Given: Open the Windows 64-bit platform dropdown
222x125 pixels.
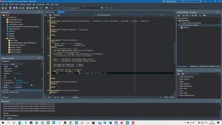Looking at the screenshot, I should click(x=75, y=8).
